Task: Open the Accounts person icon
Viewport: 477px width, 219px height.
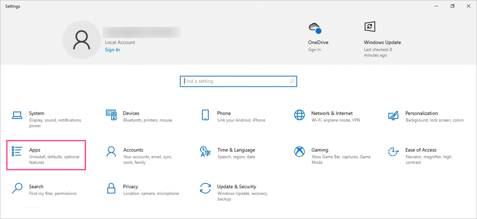Action: pyautogui.click(x=111, y=152)
